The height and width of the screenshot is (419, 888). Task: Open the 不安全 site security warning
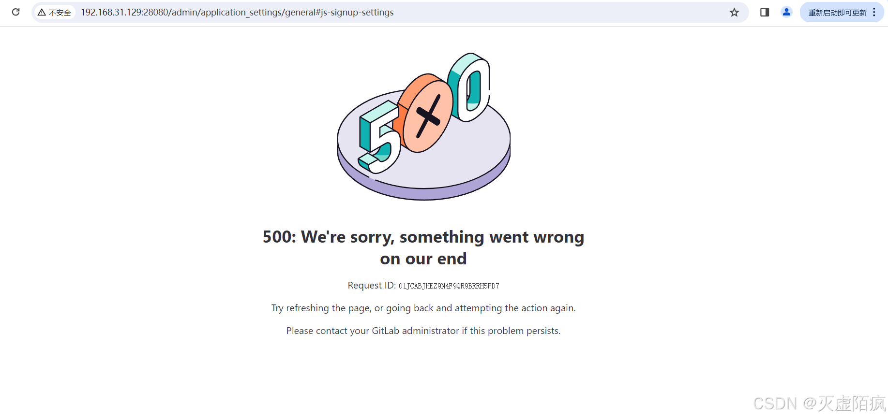coord(54,13)
